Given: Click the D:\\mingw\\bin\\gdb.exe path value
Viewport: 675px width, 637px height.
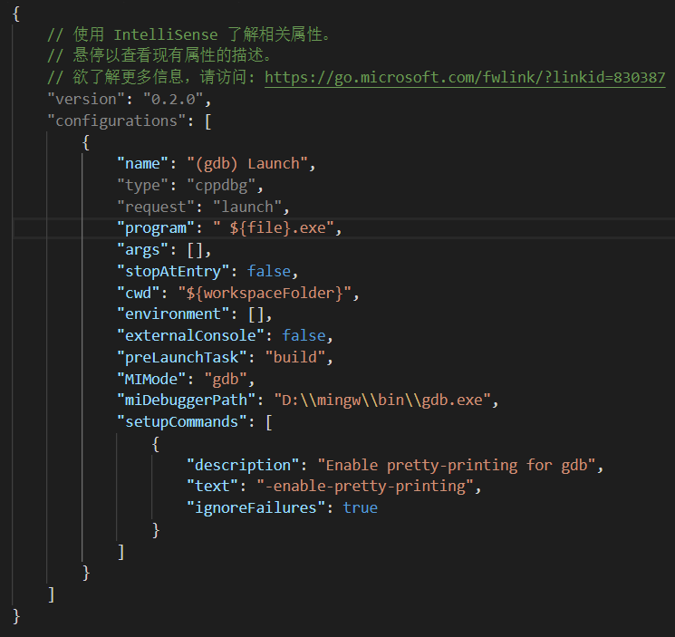Looking at the screenshot, I should [x=382, y=400].
